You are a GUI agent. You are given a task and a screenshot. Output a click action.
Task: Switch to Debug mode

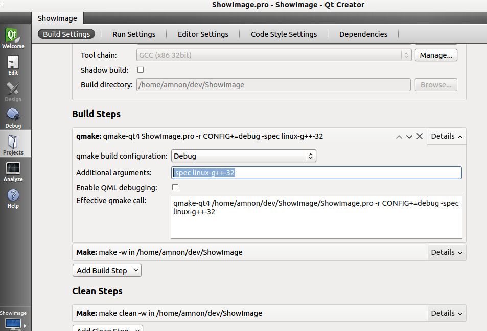[x=13, y=118]
